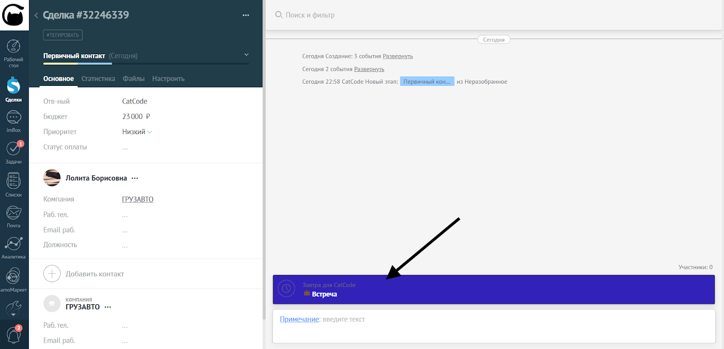Expand the Первичный контакт stage dropdown

click(x=246, y=55)
